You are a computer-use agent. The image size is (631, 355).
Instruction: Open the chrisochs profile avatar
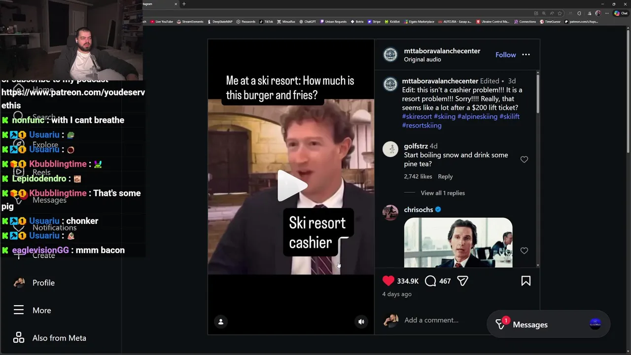click(x=390, y=213)
